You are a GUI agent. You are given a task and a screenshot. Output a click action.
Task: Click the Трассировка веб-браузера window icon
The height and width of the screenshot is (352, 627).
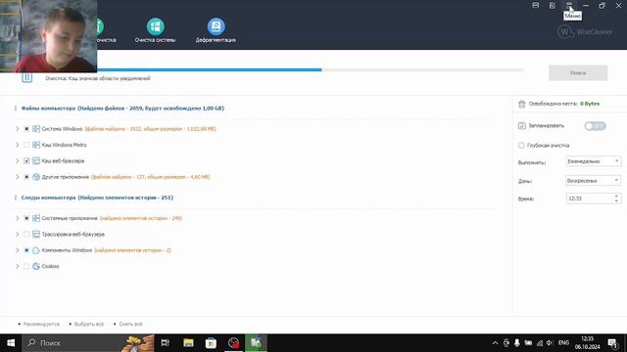pyautogui.click(x=36, y=235)
